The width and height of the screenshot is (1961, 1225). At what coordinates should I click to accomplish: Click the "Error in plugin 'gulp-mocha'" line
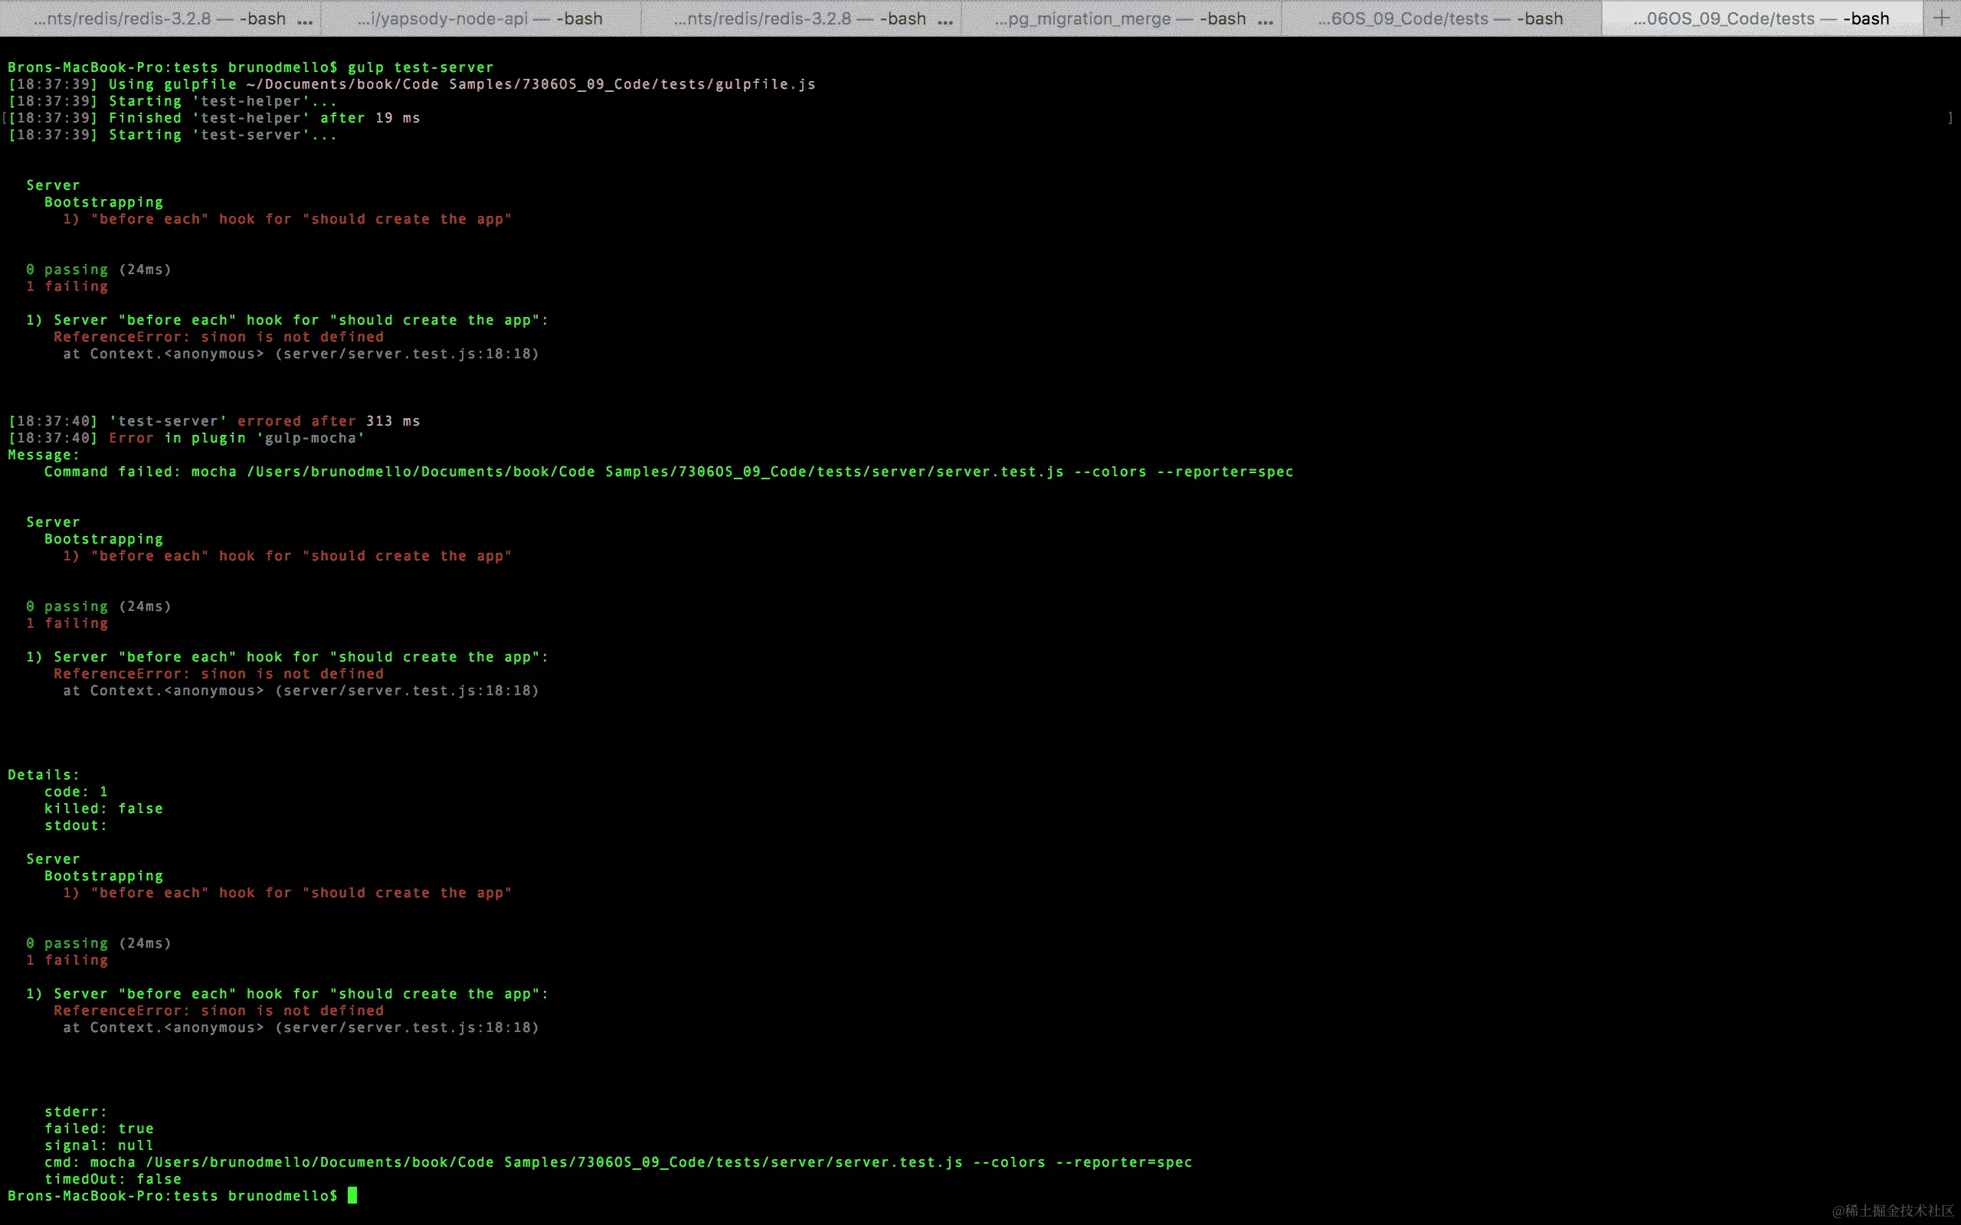[x=236, y=437]
